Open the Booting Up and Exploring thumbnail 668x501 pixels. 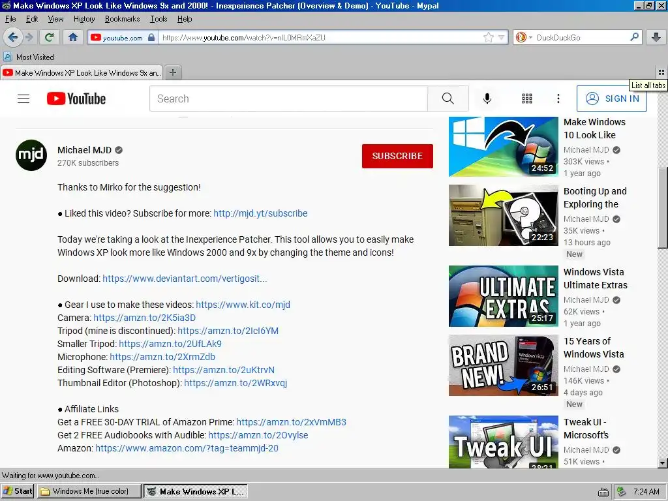tap(503, 215)
